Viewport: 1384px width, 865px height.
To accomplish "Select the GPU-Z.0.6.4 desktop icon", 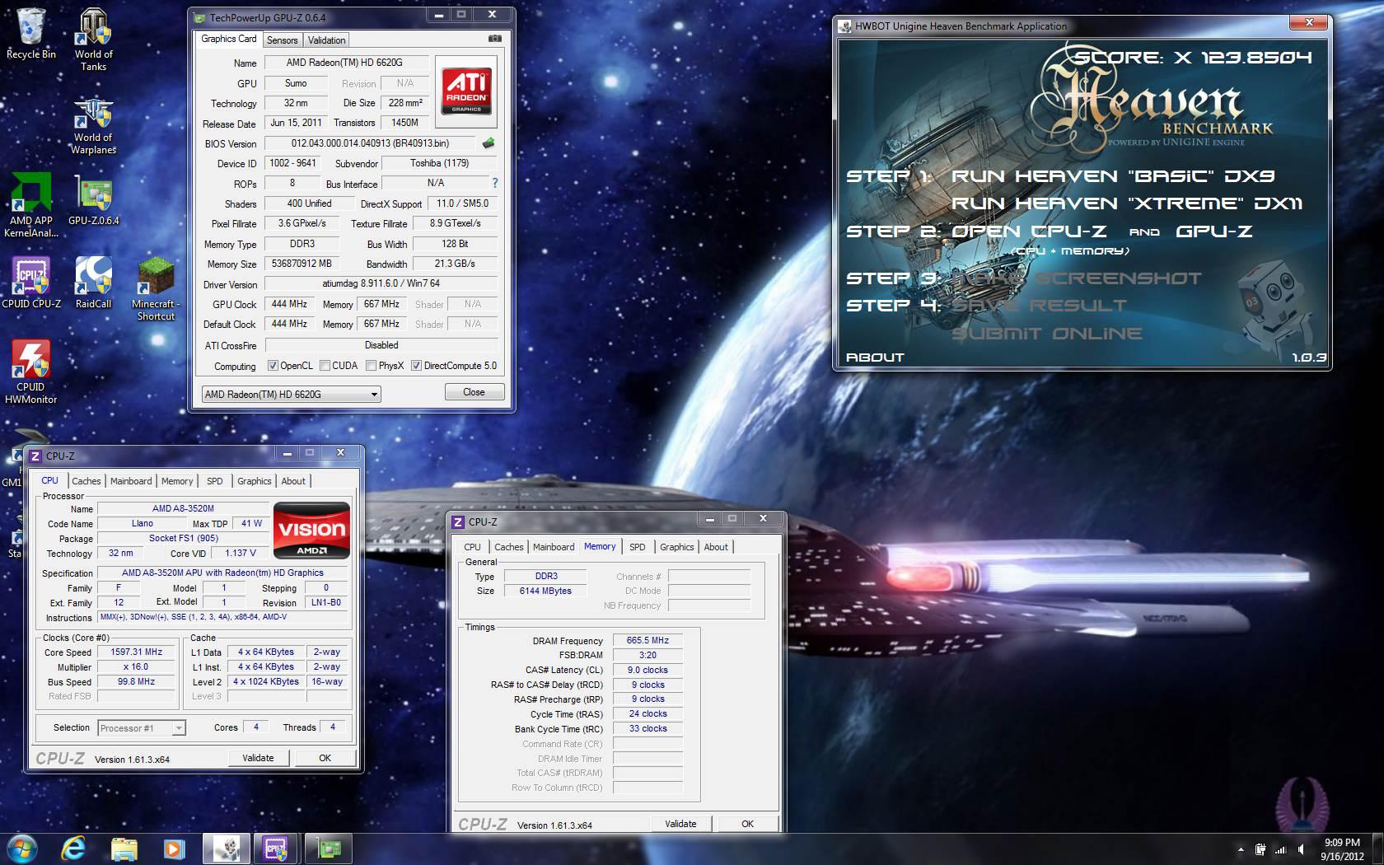I will coord(93,200).
